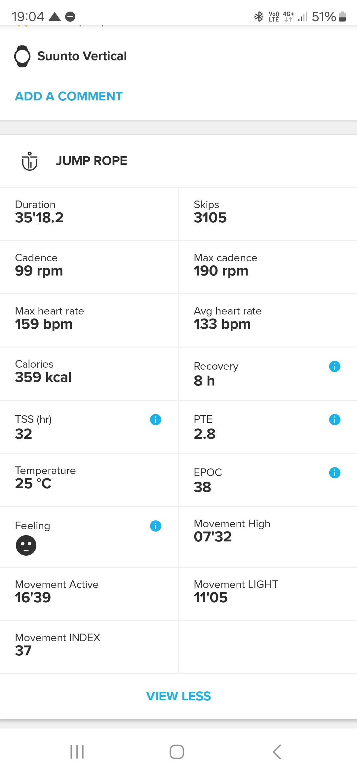The image size is (357, 773).
Task: Select the Skips 3105 value
Action: point(210,217)
